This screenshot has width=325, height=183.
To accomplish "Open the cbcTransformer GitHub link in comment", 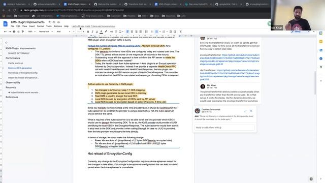I will 230,75.
